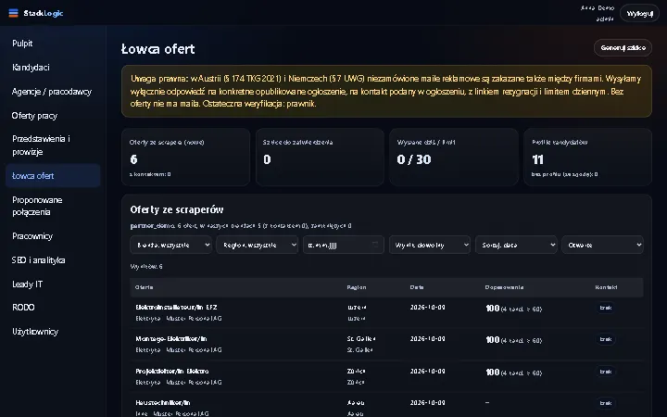The image size is (667, 417).
Task: Click match score 100 in Elektroinstallateur/in row
Action: point(493,309)
